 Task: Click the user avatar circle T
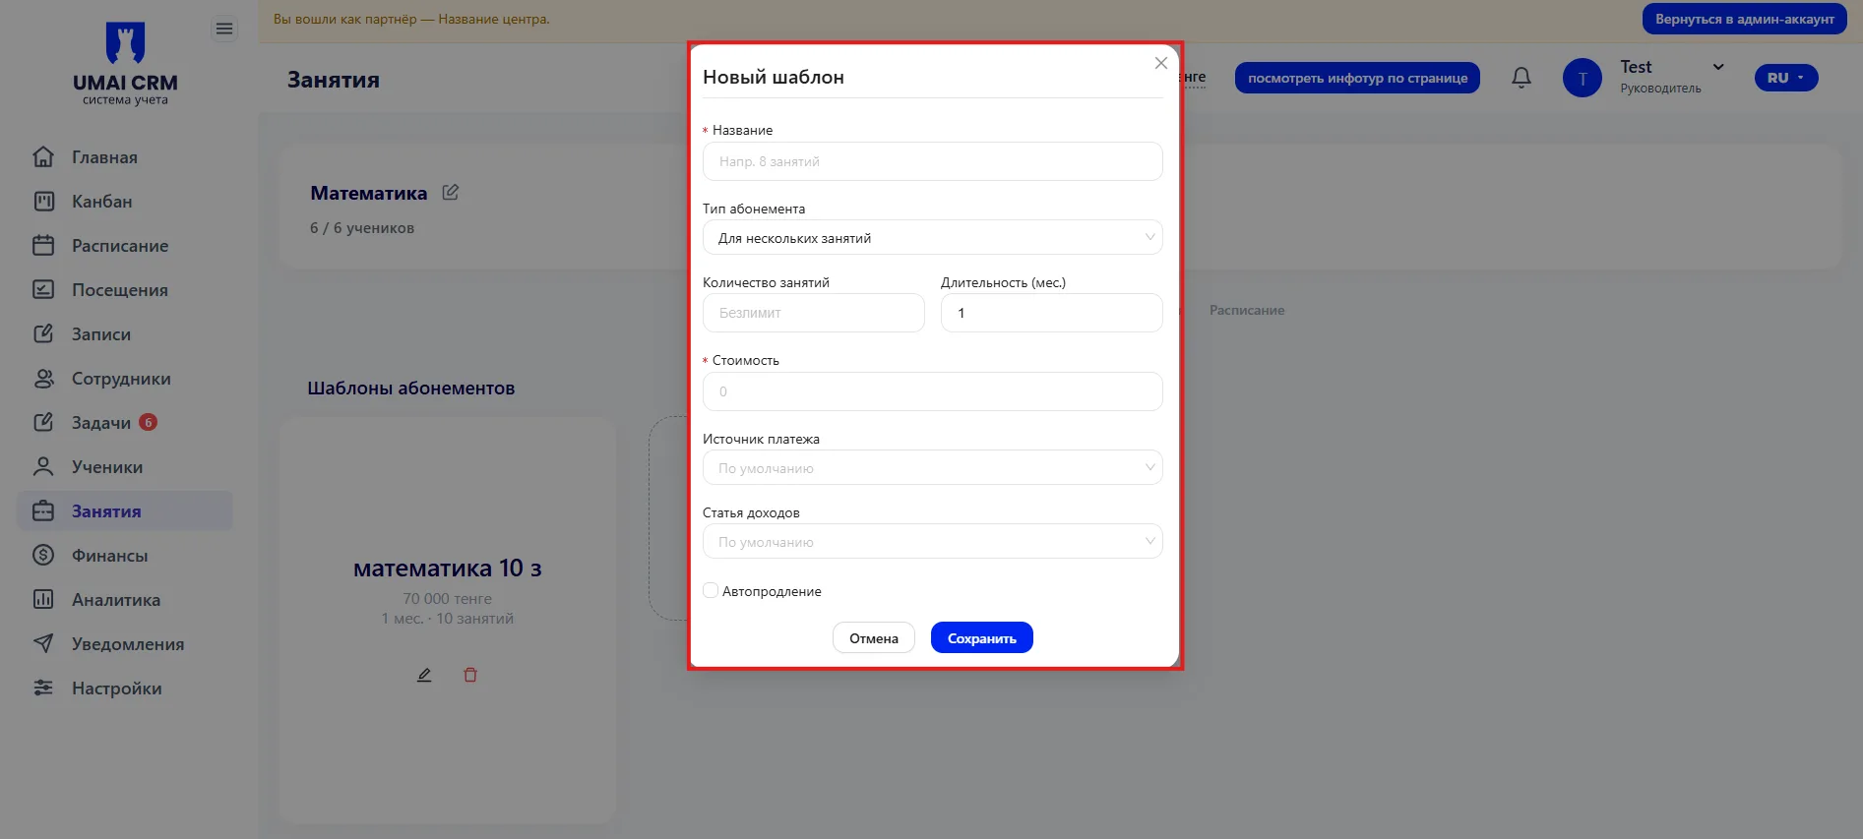(x=1583, y=78)
